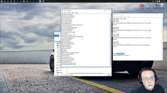Open the Windows Start button
Screen dimensions: 167x93
click(2, 1)
